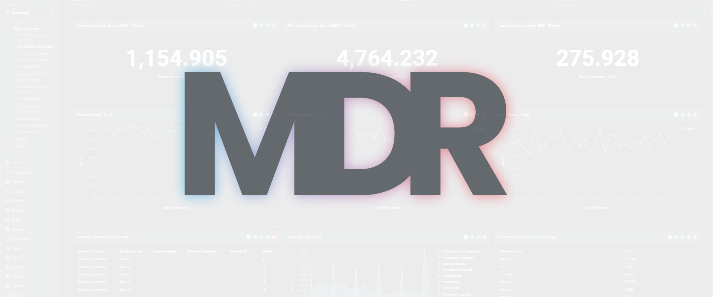Open GitHub Events dashboard link
713x297 pixels.
30,99
